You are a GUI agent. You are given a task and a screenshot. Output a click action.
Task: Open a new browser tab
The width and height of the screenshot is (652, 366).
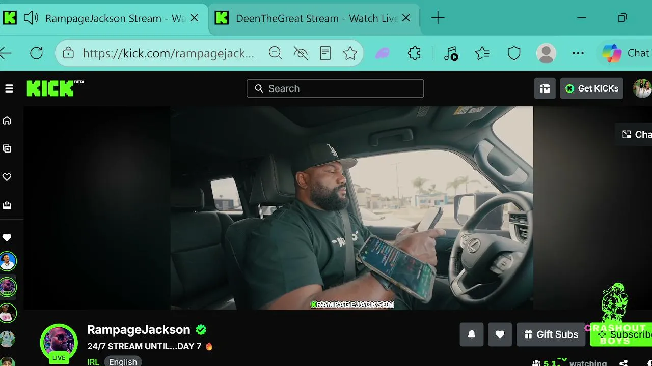click(438, 18)
